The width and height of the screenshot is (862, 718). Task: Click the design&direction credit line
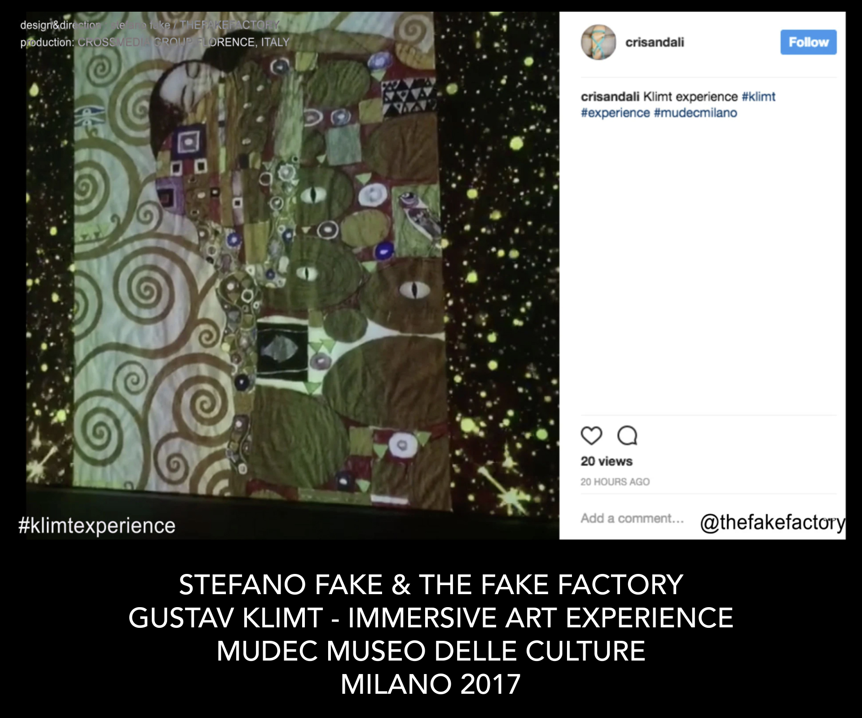pos(150,25)
